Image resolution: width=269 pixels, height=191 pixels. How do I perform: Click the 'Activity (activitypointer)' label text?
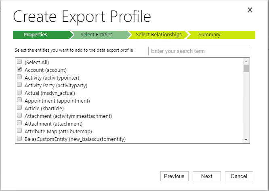coord(52,78)
